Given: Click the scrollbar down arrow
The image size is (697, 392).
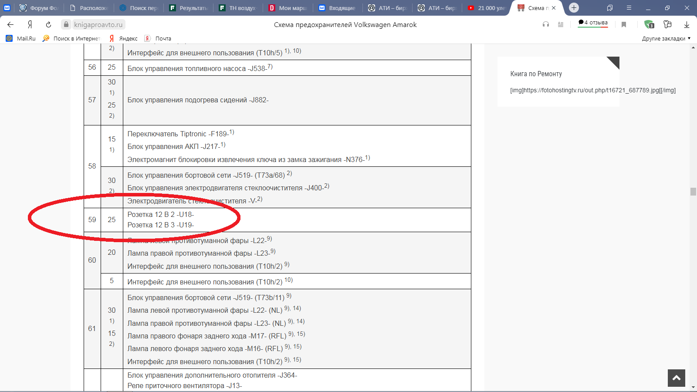Looking at the screenshot, I should click(693, 387).
